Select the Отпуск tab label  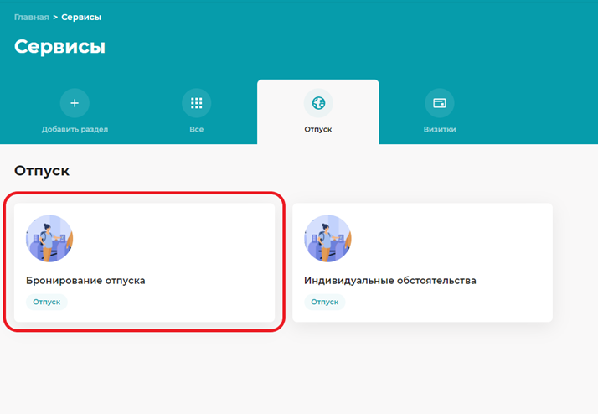pos(318,130)
